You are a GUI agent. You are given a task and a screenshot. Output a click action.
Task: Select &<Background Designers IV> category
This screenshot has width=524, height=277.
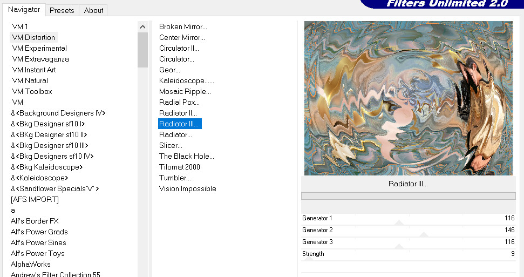58,113
